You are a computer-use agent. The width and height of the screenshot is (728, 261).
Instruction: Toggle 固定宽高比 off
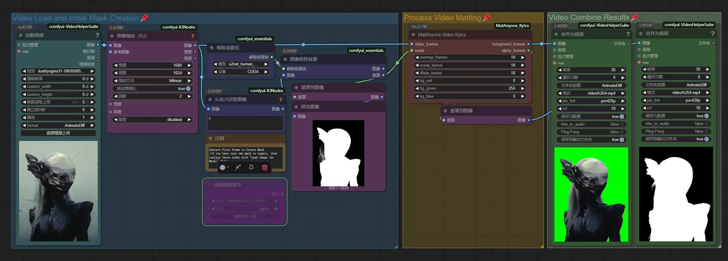coord(153,88)
